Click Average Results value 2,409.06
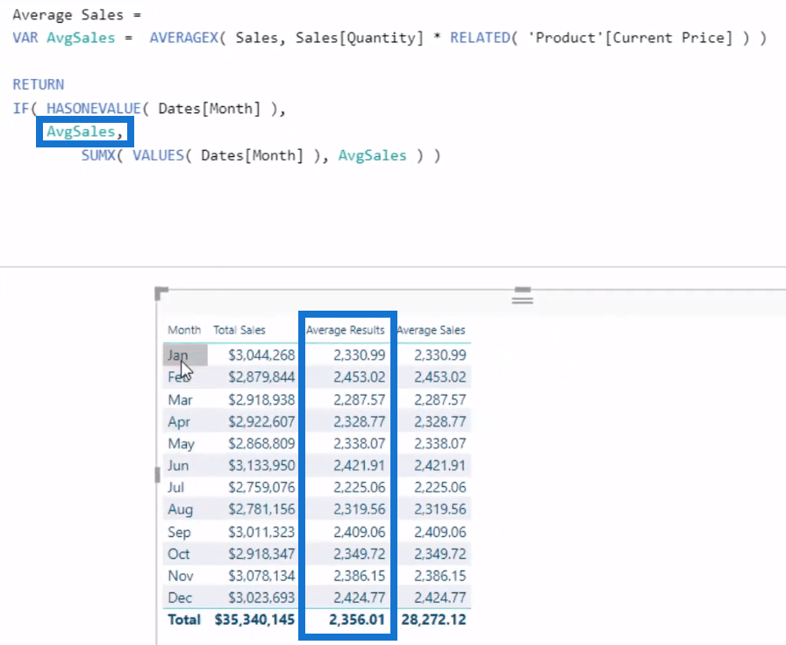The height and width of the screenshot is (645, 786). 360,532
